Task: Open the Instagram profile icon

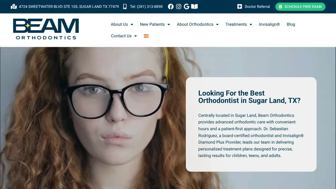Action: (x=178, y=7)
